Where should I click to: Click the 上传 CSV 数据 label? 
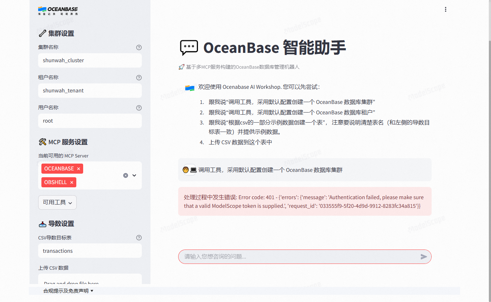(53, 268)
